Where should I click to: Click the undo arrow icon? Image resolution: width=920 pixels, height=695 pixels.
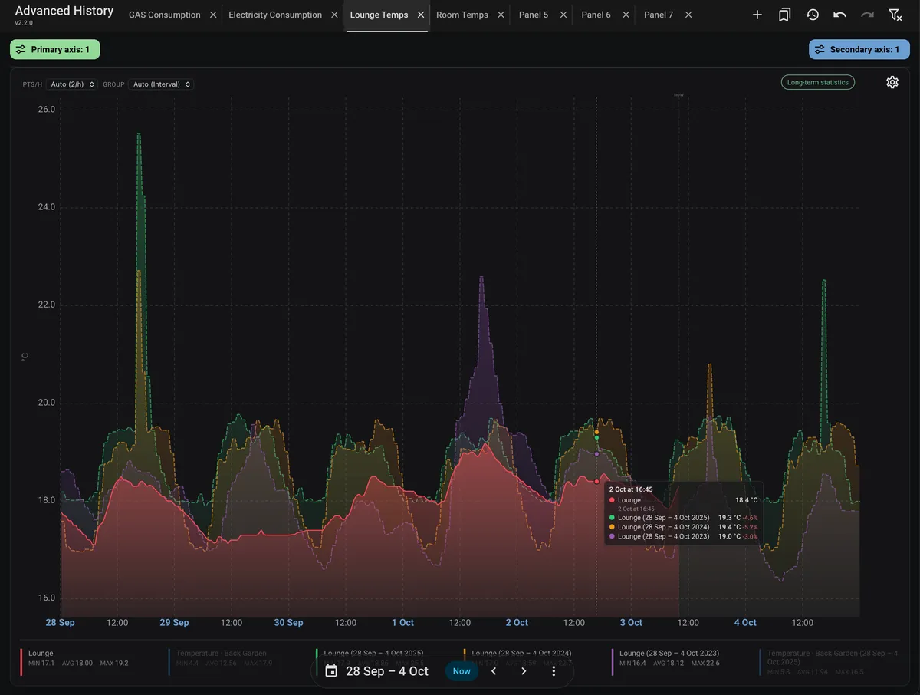[839, 15]
